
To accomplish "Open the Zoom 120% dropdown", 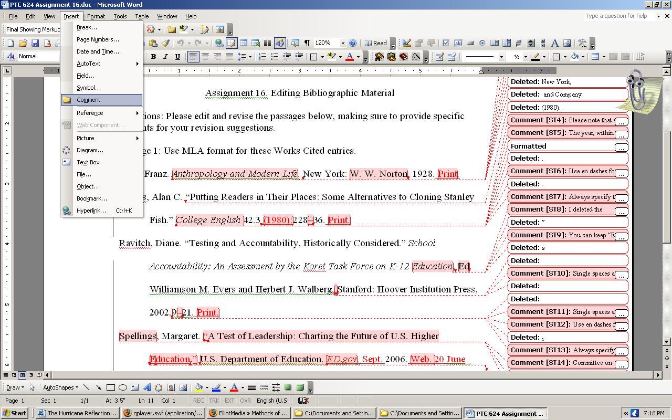I will click(x=343, y=43).
